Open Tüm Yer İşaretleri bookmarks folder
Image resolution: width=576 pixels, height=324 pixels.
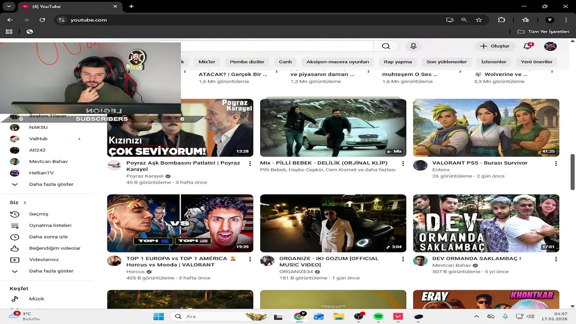(544, 31)
